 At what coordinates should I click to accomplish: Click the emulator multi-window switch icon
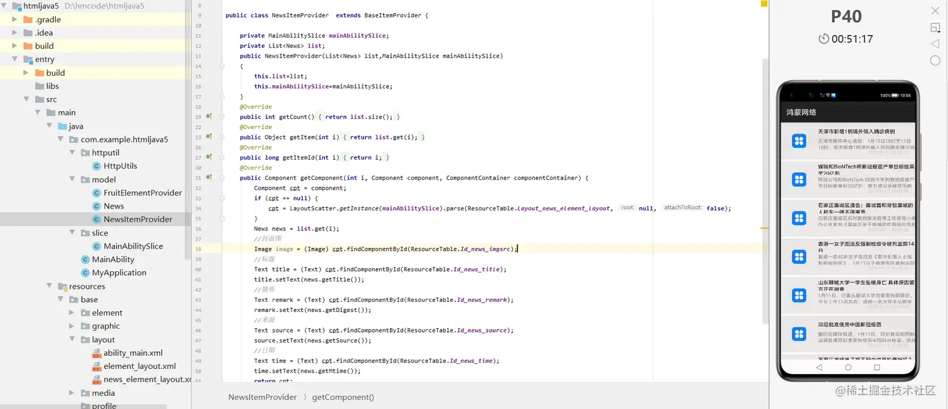pyautogui.click(x=935, y=28)
